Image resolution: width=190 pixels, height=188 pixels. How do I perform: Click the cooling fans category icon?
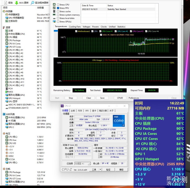pyautogui.click(x=4, y=114)
